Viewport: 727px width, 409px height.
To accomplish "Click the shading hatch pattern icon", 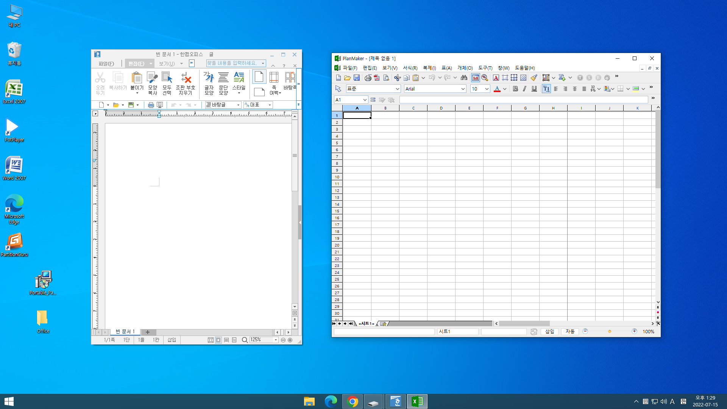I will [x=523, y=78].
